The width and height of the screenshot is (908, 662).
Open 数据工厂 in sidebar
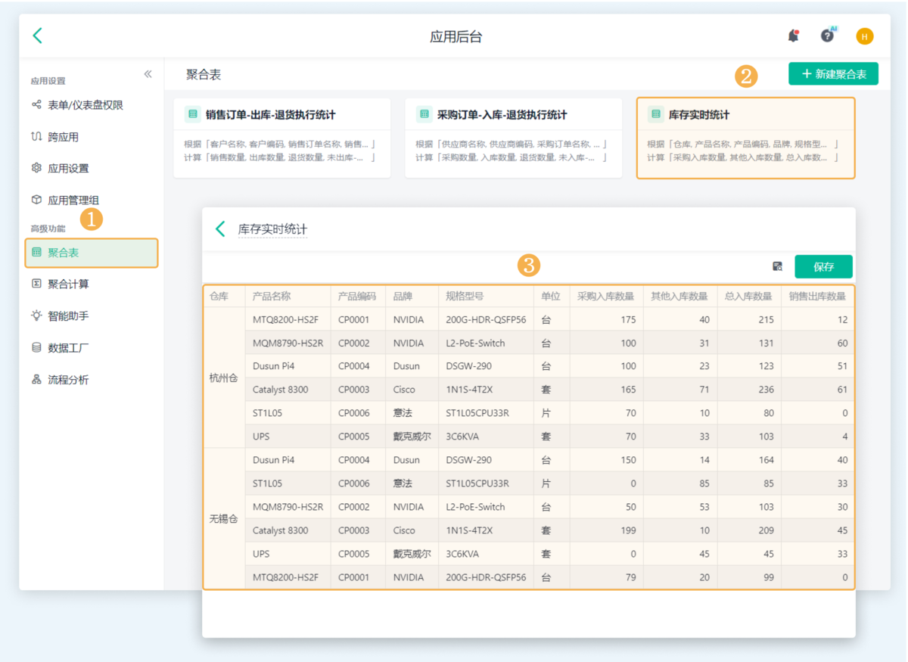(68, 348)
